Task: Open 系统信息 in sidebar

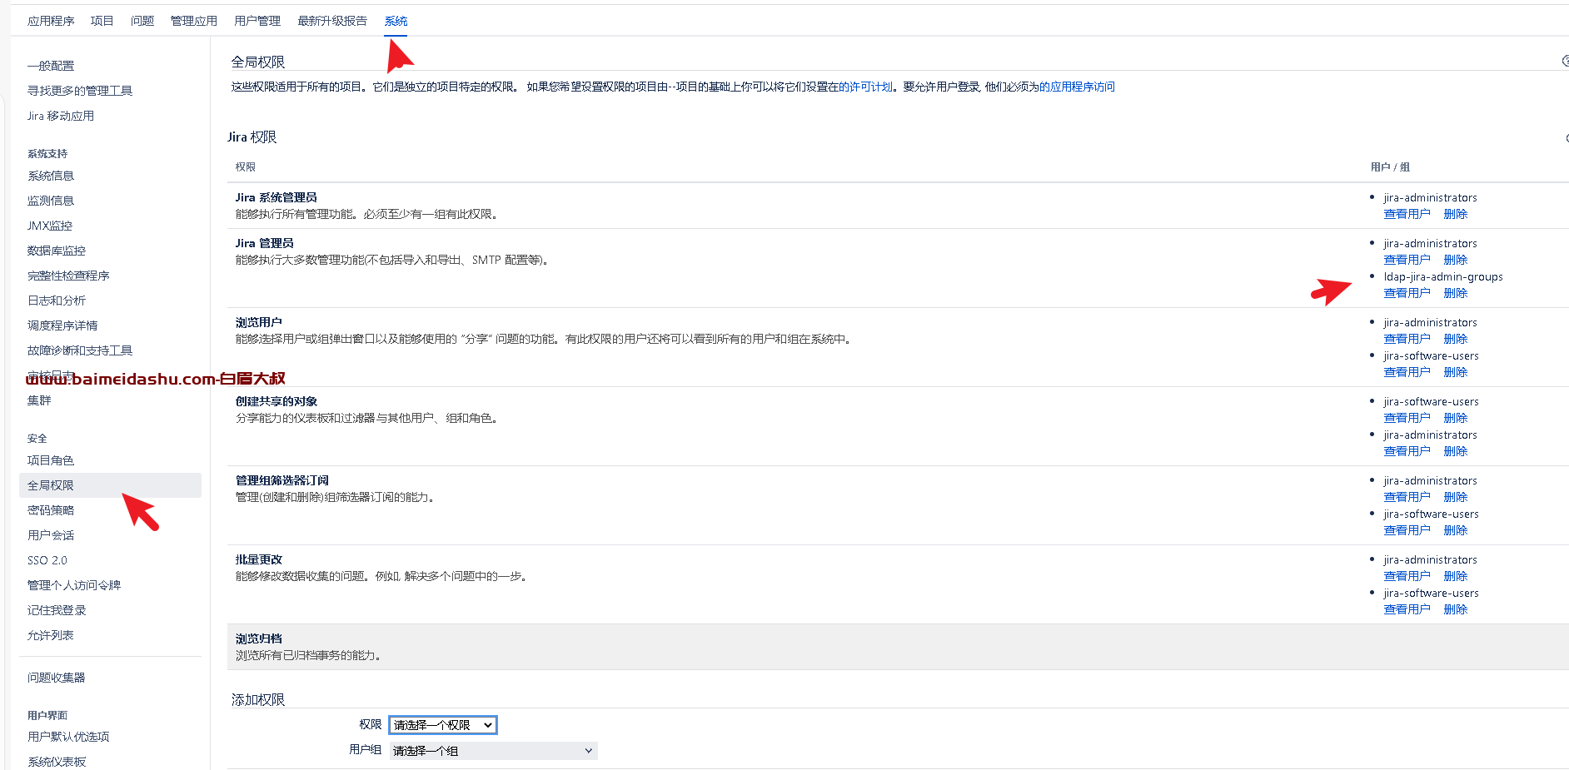Action: pos(51,176)
